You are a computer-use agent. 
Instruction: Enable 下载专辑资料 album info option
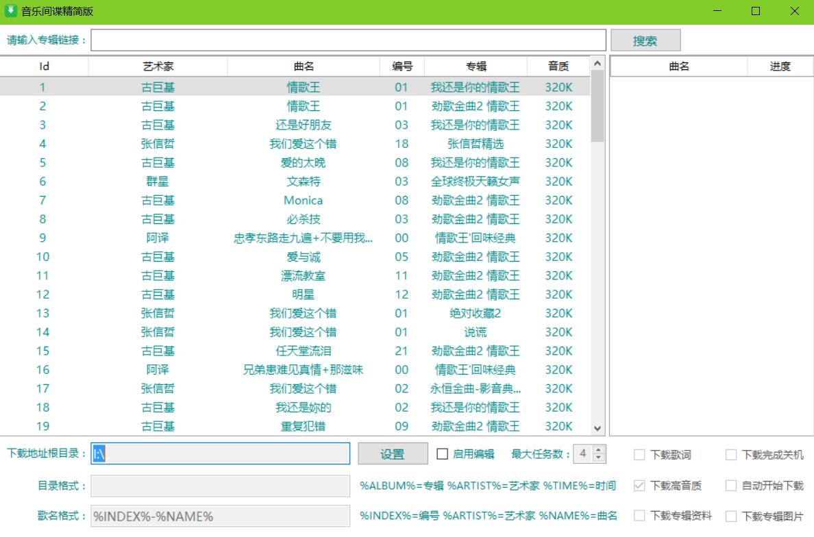point(639,515)
